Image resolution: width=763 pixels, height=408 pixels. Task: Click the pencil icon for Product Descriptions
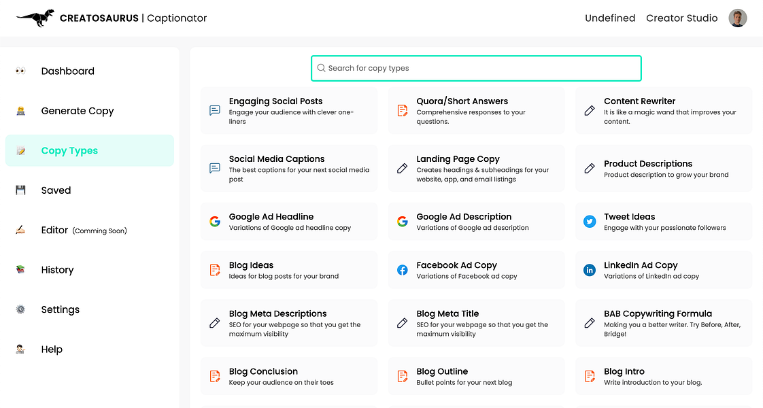pos(590,168)
